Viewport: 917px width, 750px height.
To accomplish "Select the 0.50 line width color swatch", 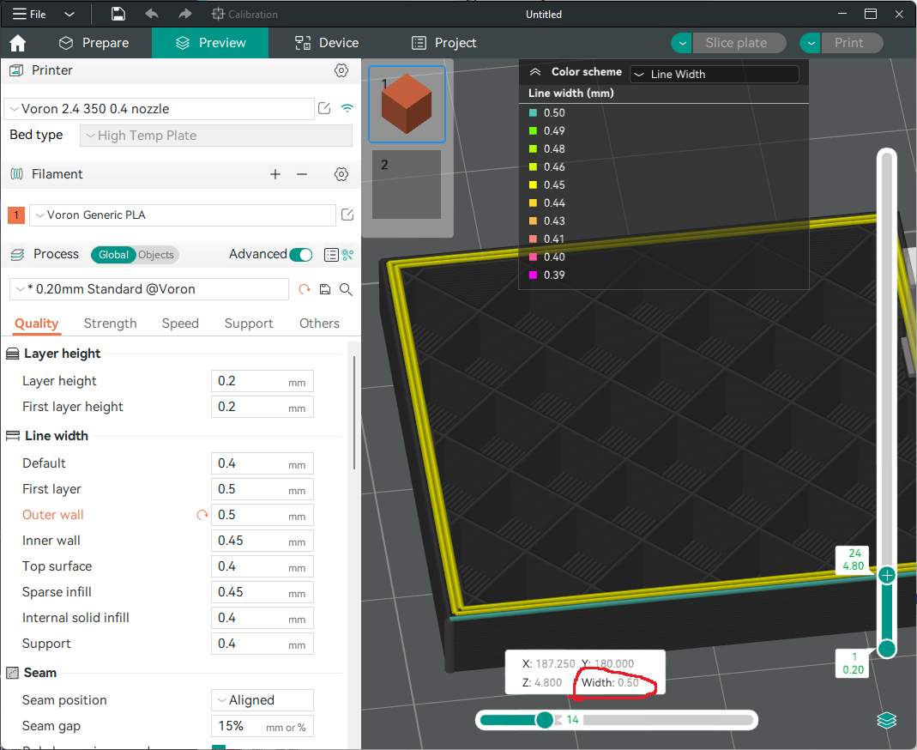I will point(533,112).
